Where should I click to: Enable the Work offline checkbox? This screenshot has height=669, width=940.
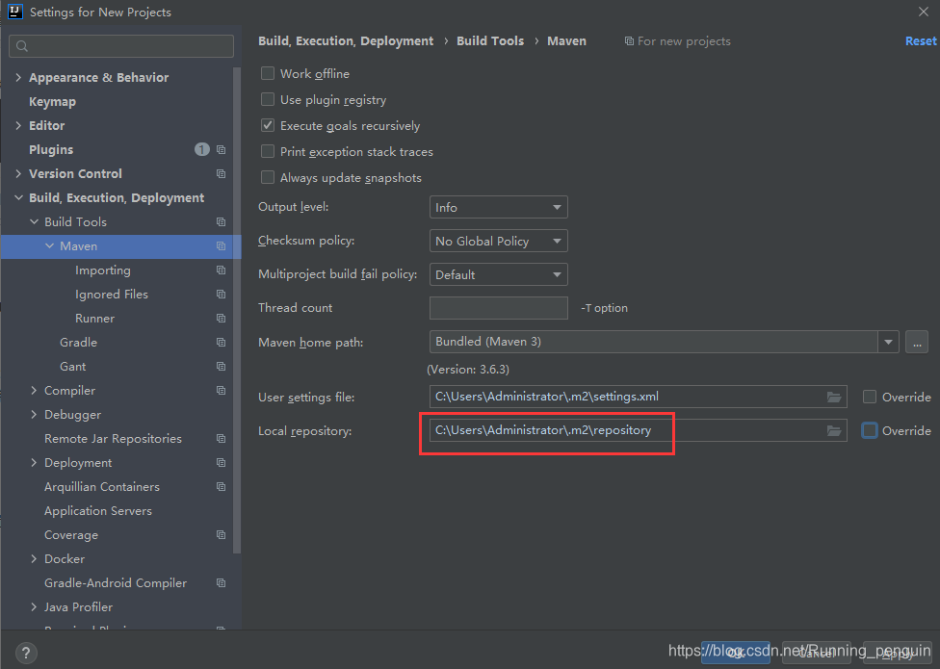click(x=268, y=73)
